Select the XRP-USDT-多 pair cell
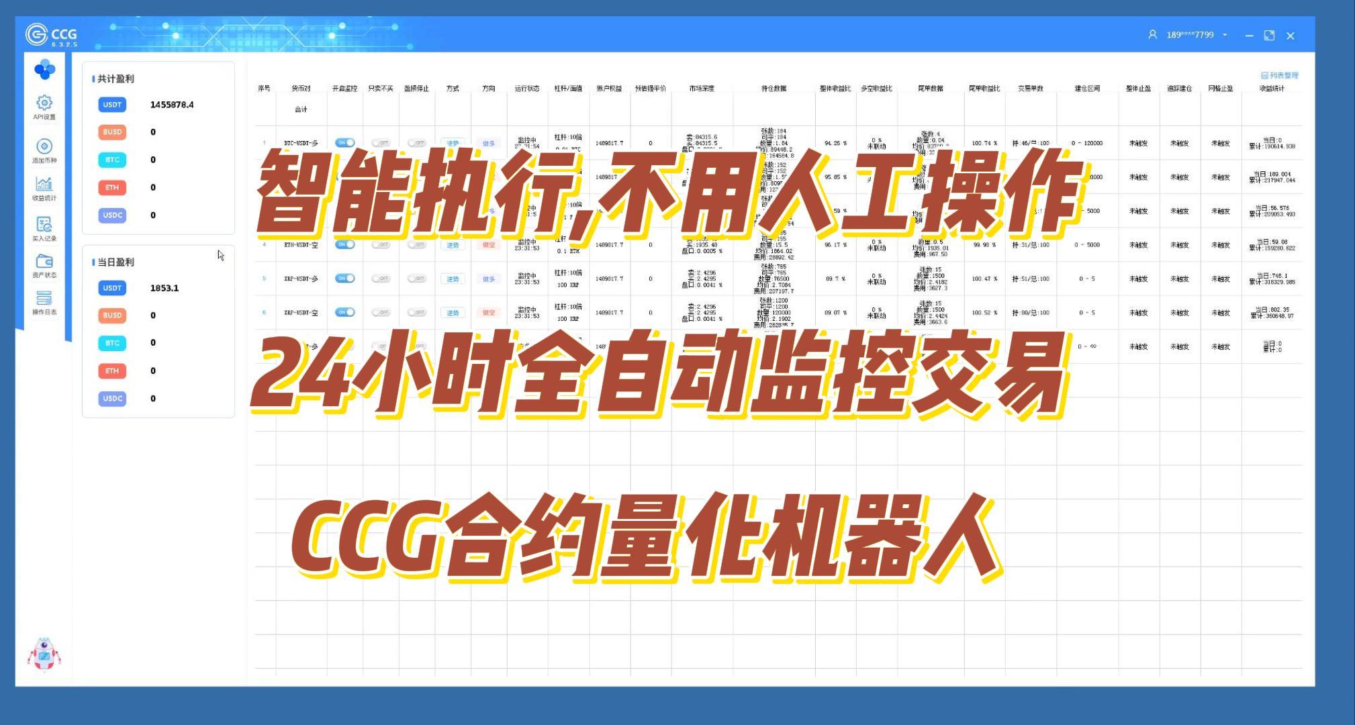Viewport: 1355px width, 725px height. (301, 279)
